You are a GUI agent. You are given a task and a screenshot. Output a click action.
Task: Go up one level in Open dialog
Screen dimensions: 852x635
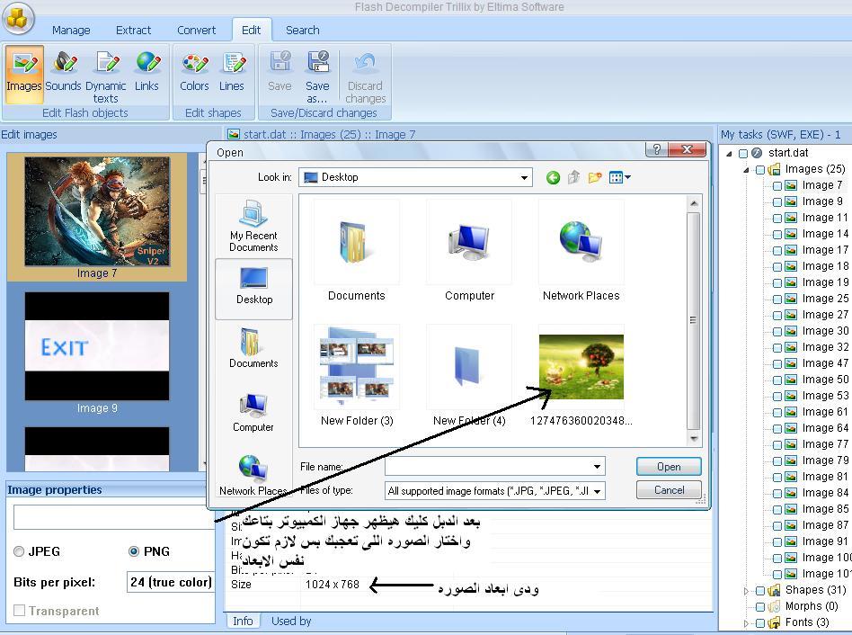pyautogui.click(x=573, y=177)
